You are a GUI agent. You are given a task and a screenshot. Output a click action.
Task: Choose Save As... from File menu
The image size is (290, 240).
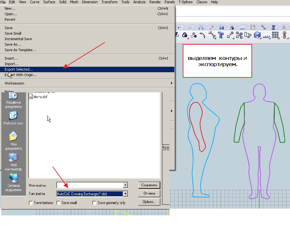tap(87, 44)
